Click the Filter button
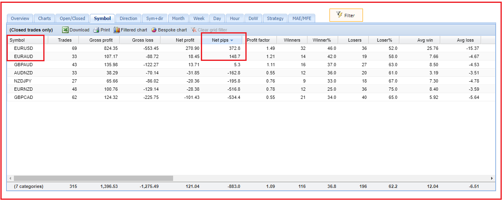 point(346,15)
